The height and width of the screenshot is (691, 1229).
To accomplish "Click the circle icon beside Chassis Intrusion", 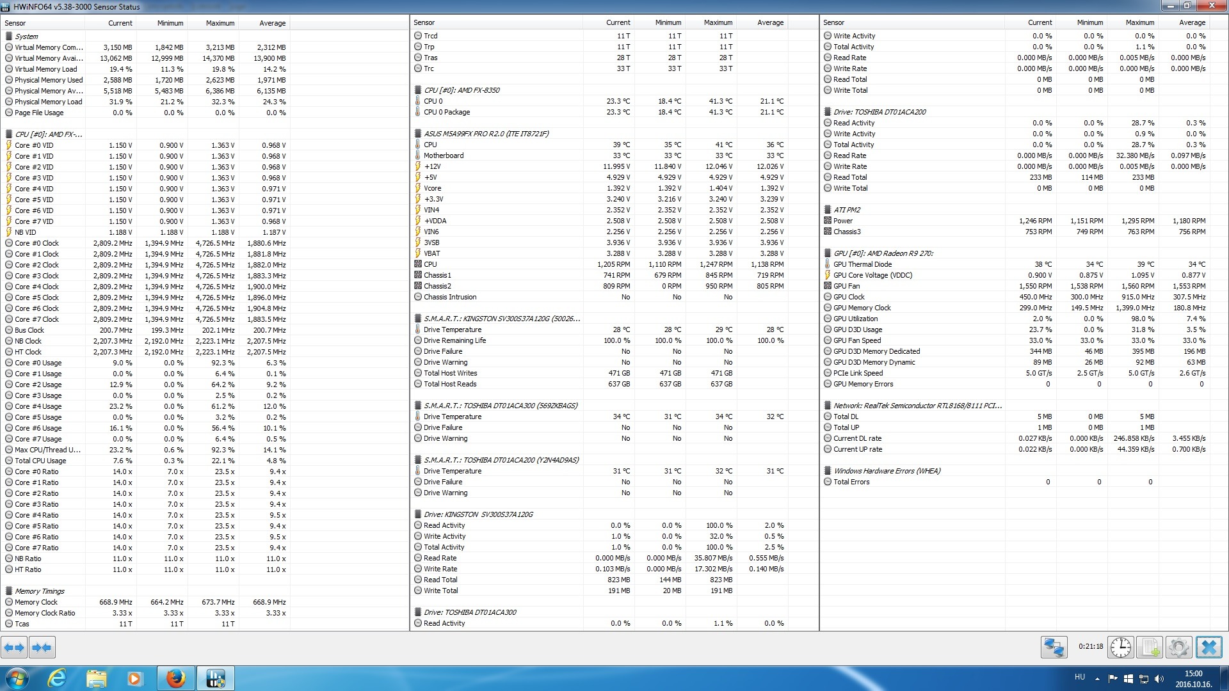I will click(418, 297).
